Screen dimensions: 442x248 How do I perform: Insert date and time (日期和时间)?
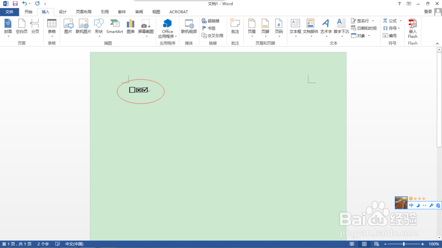tap(364, 28)
